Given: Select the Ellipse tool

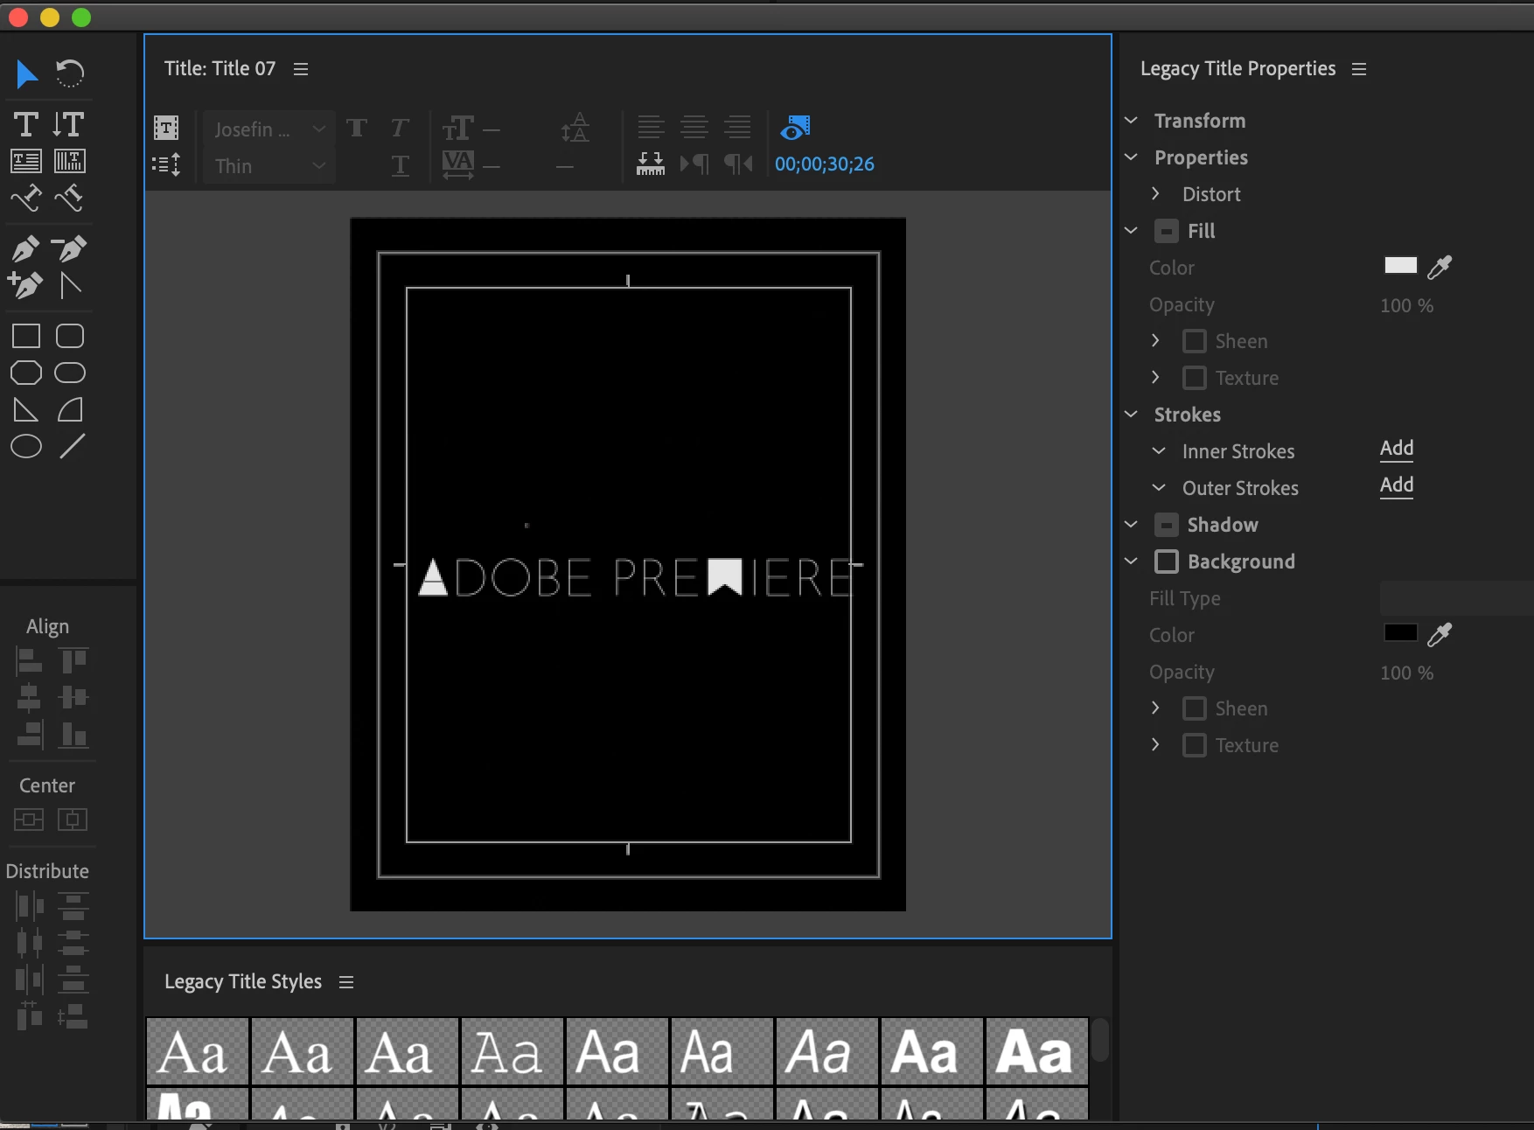Looking at the screenshot, I should point(26,447).
